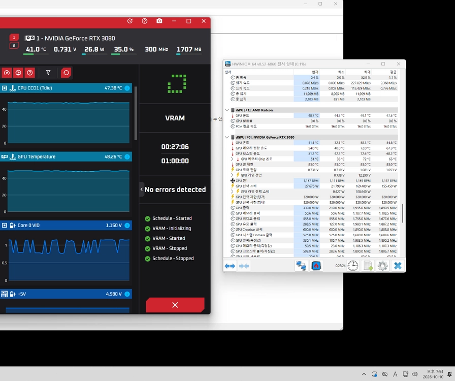This screenshot has height=381, width=455.
Task: Start logging with HWiNFO sheet-plus icon
Action: click(368, 266)
